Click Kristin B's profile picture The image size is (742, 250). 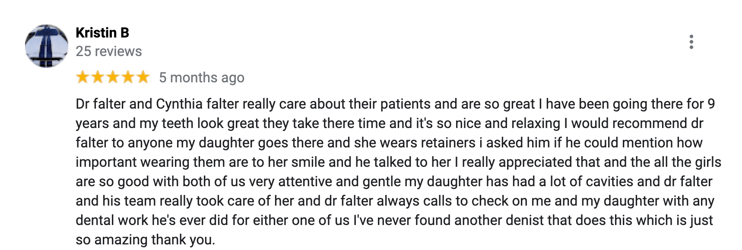click(47, 46)
